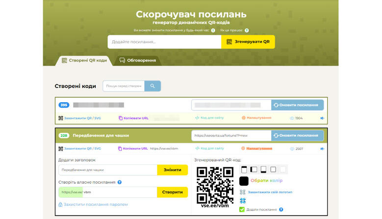
Task: Focus the Додайте посилання input field
Action: click(x=164, y=42)
